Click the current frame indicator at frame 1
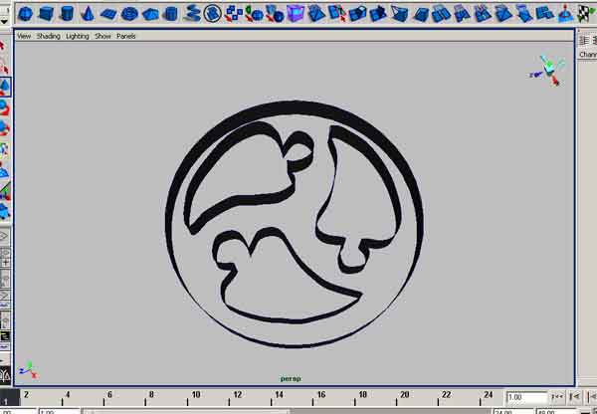The width and height of the screenshot is (597, 414). click(9, 398)
